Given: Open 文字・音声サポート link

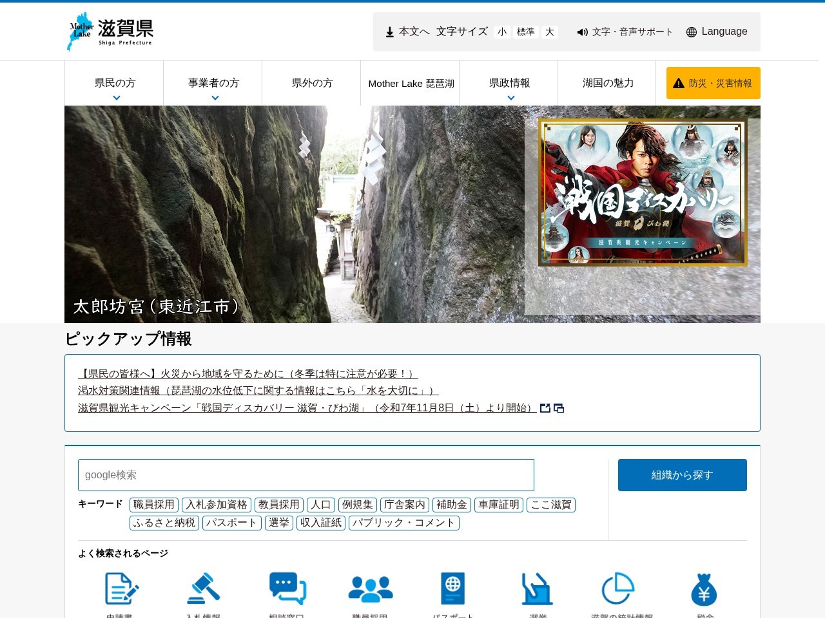Looking at the screenshot, I should [x=625, y=32].
